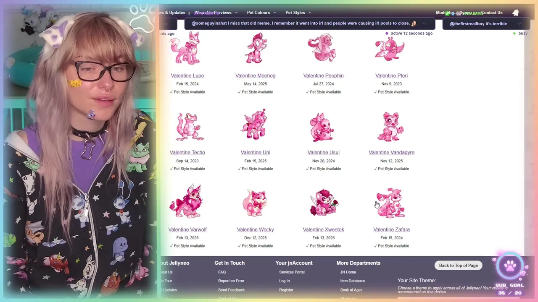Click the Your Site Theme heading
538x302 pixels.
417,281
